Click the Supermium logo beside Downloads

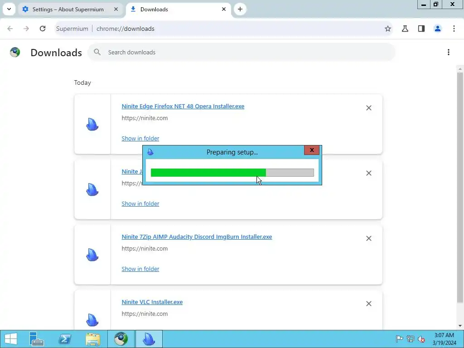[x=15, y=53]
